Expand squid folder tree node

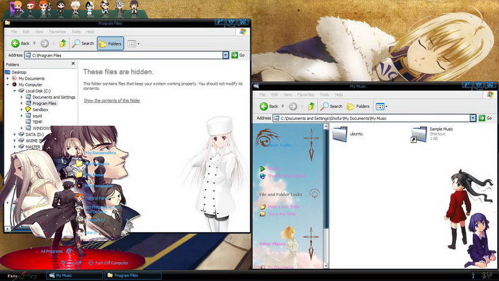coord(22,116)
